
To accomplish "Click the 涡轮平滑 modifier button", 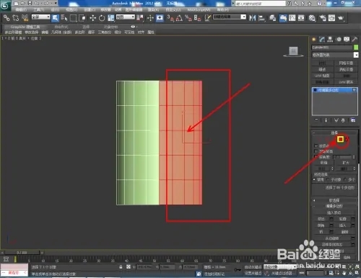I will [346, 69].
